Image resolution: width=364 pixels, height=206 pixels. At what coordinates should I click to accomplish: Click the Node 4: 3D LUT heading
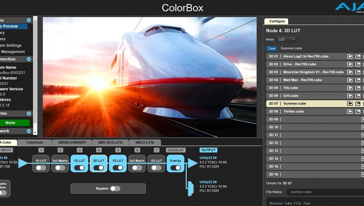(283, 31)
